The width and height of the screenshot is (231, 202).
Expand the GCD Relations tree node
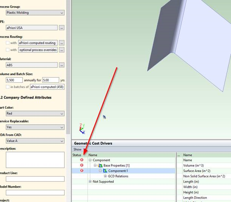pyautogui.click(x=105, y=176)
